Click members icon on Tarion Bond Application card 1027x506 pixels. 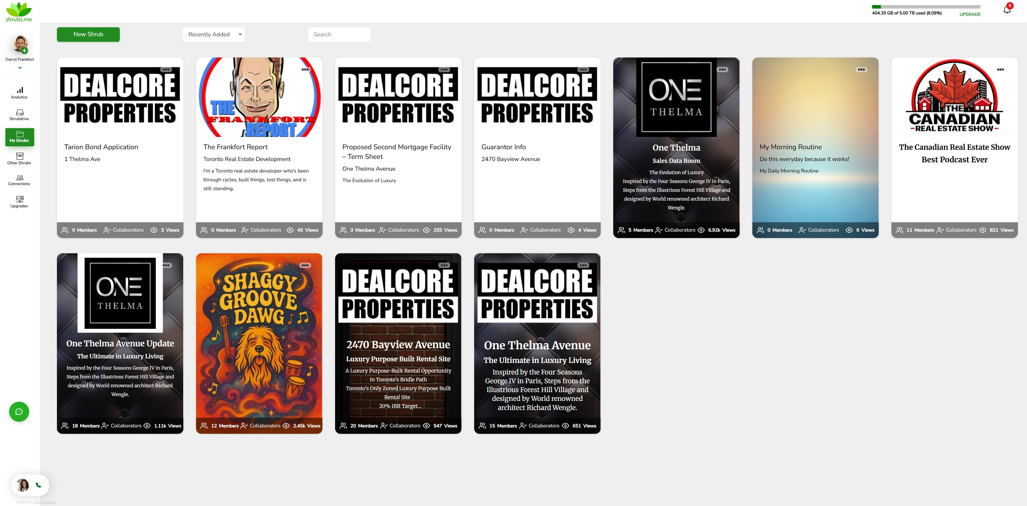(x=65, y=230)
